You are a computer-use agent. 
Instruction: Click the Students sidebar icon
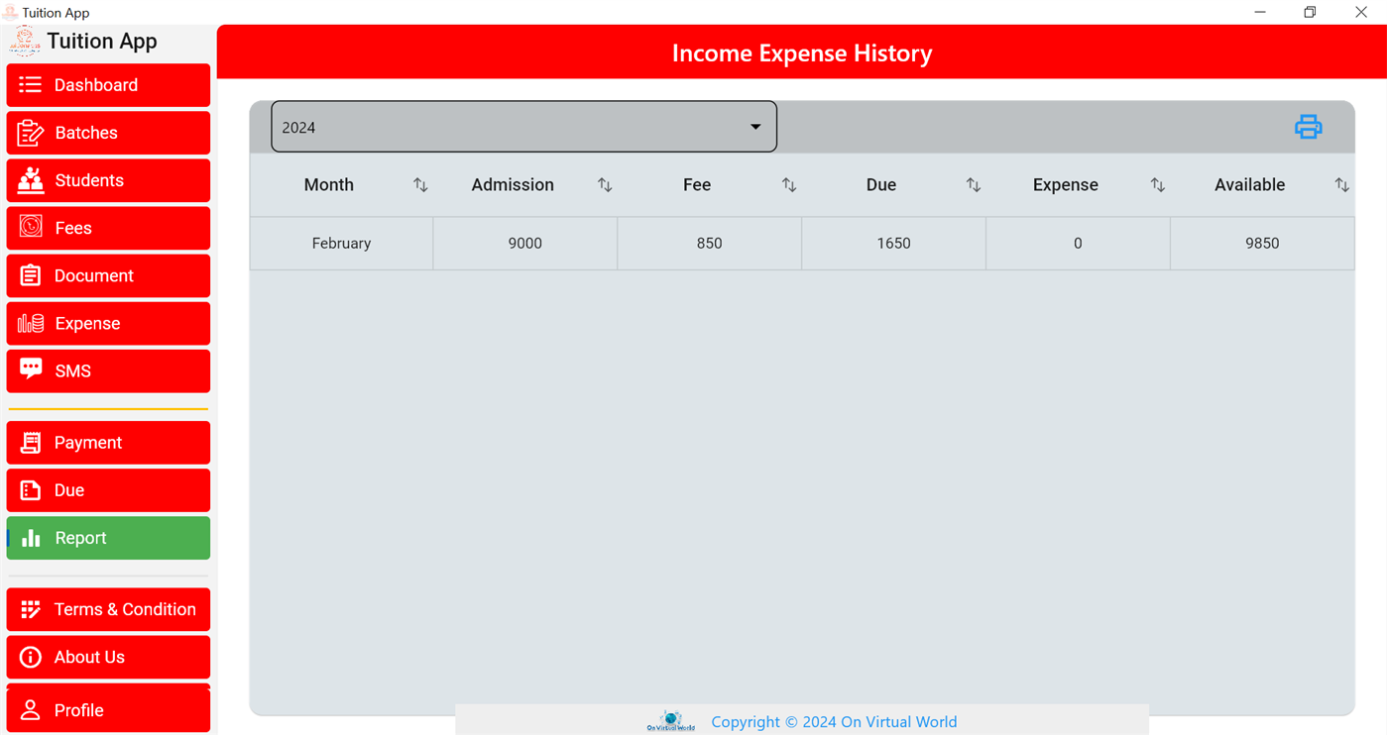pos(31,180)
